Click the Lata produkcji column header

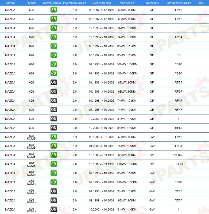pos(102,3)
